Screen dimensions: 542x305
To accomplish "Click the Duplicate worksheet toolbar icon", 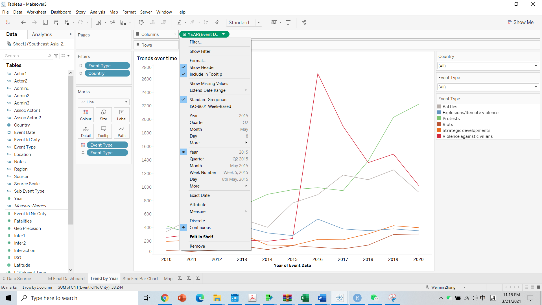I will coord(112,23).
